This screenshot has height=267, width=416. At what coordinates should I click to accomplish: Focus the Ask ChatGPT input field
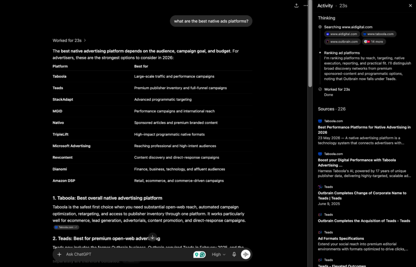coord(127,254)
